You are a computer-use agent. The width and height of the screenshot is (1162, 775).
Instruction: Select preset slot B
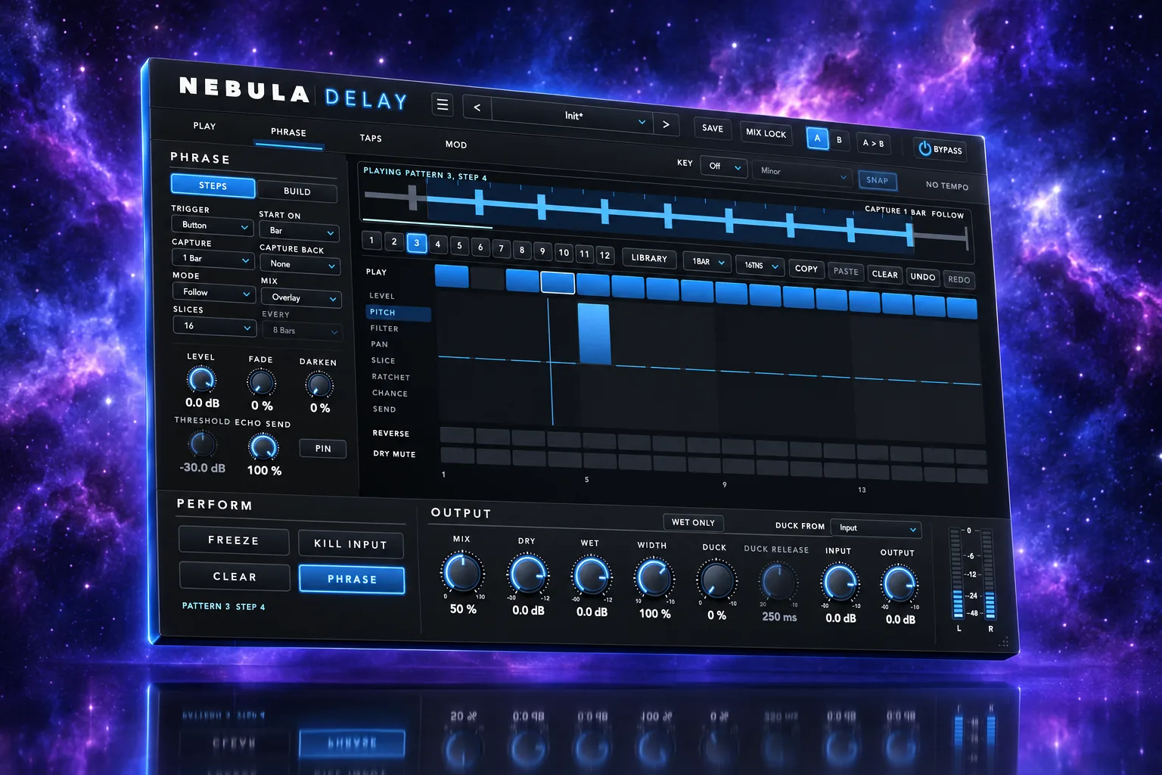point(839,140)
